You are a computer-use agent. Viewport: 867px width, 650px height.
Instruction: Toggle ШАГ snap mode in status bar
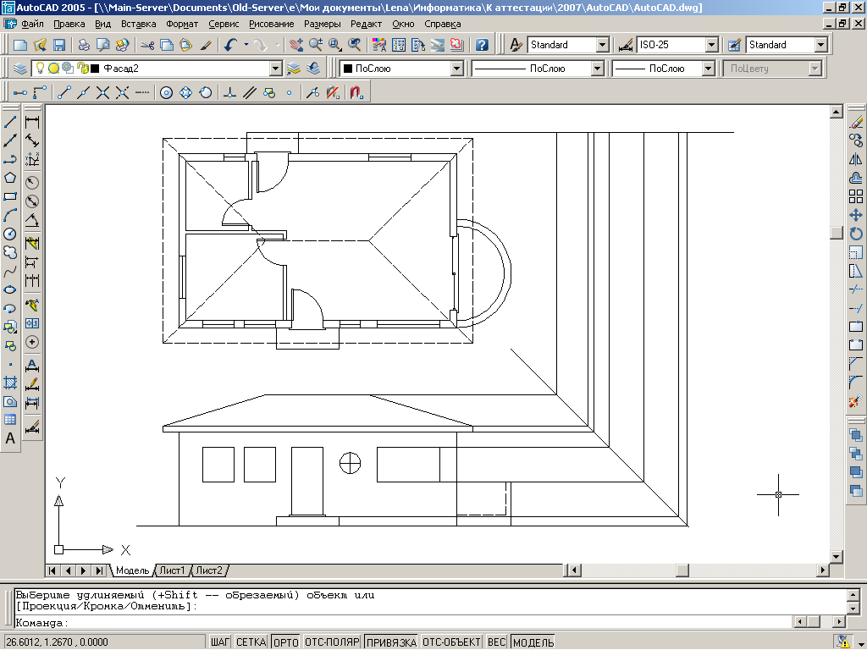pyautogui.click(x=220, y=642)
